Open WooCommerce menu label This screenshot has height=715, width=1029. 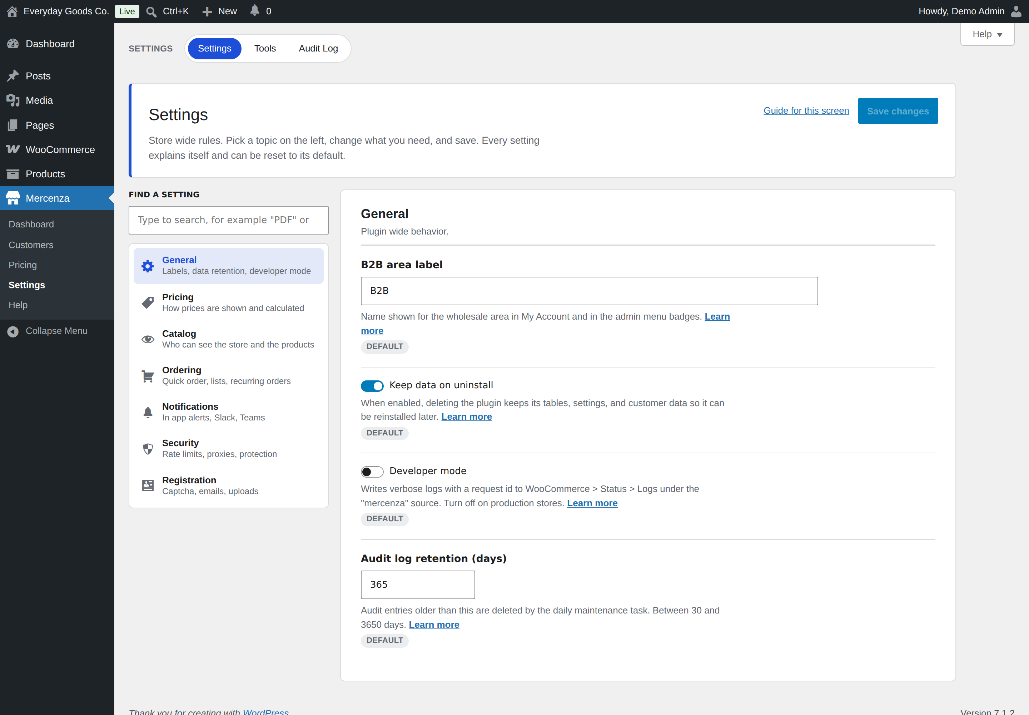coord(60,150)
